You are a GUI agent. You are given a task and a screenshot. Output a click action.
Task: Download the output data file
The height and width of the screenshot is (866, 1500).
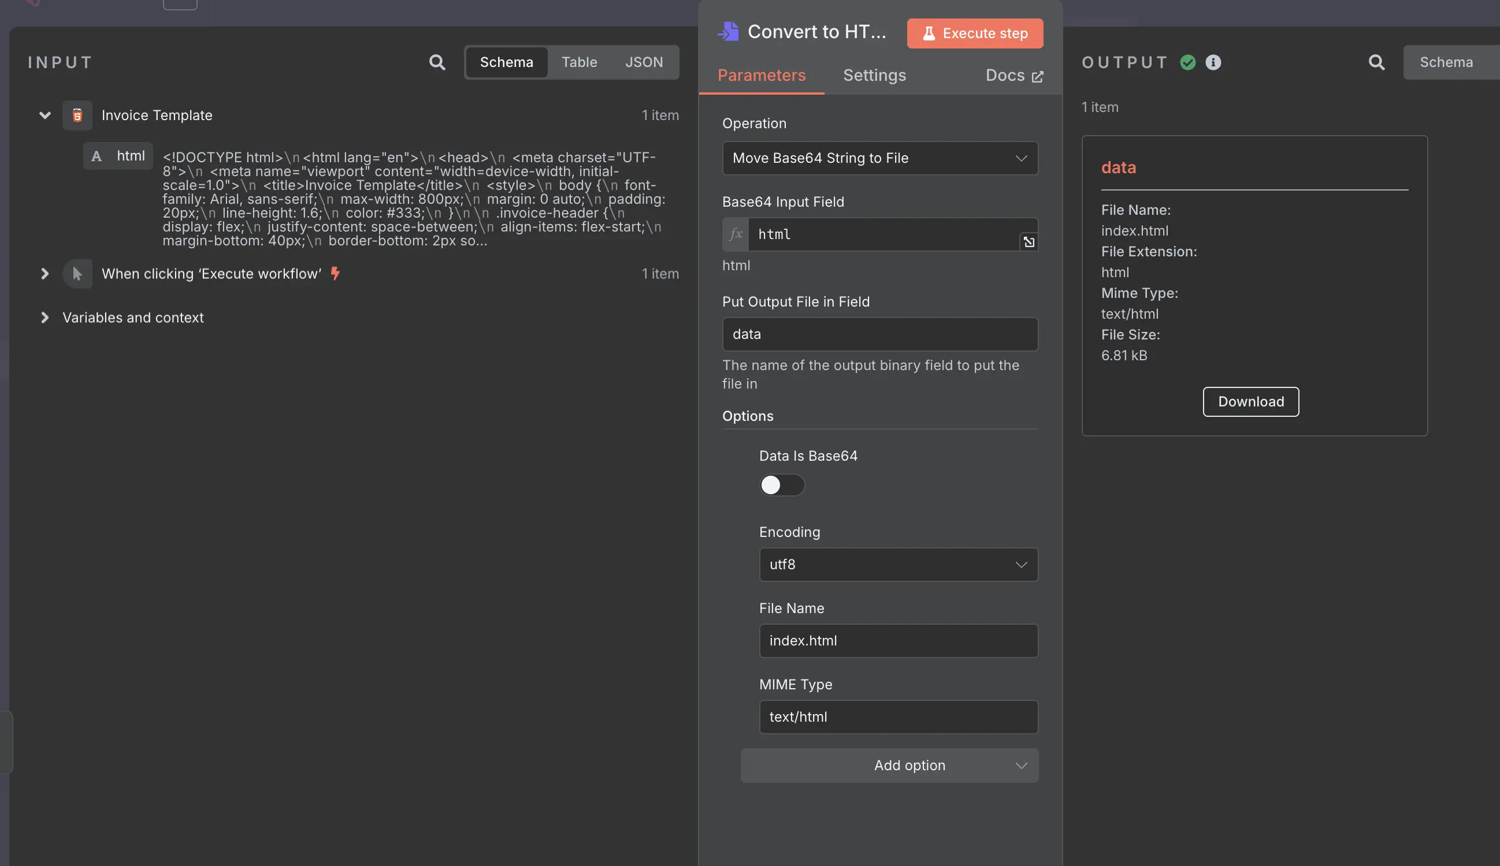pos(1250,402)
